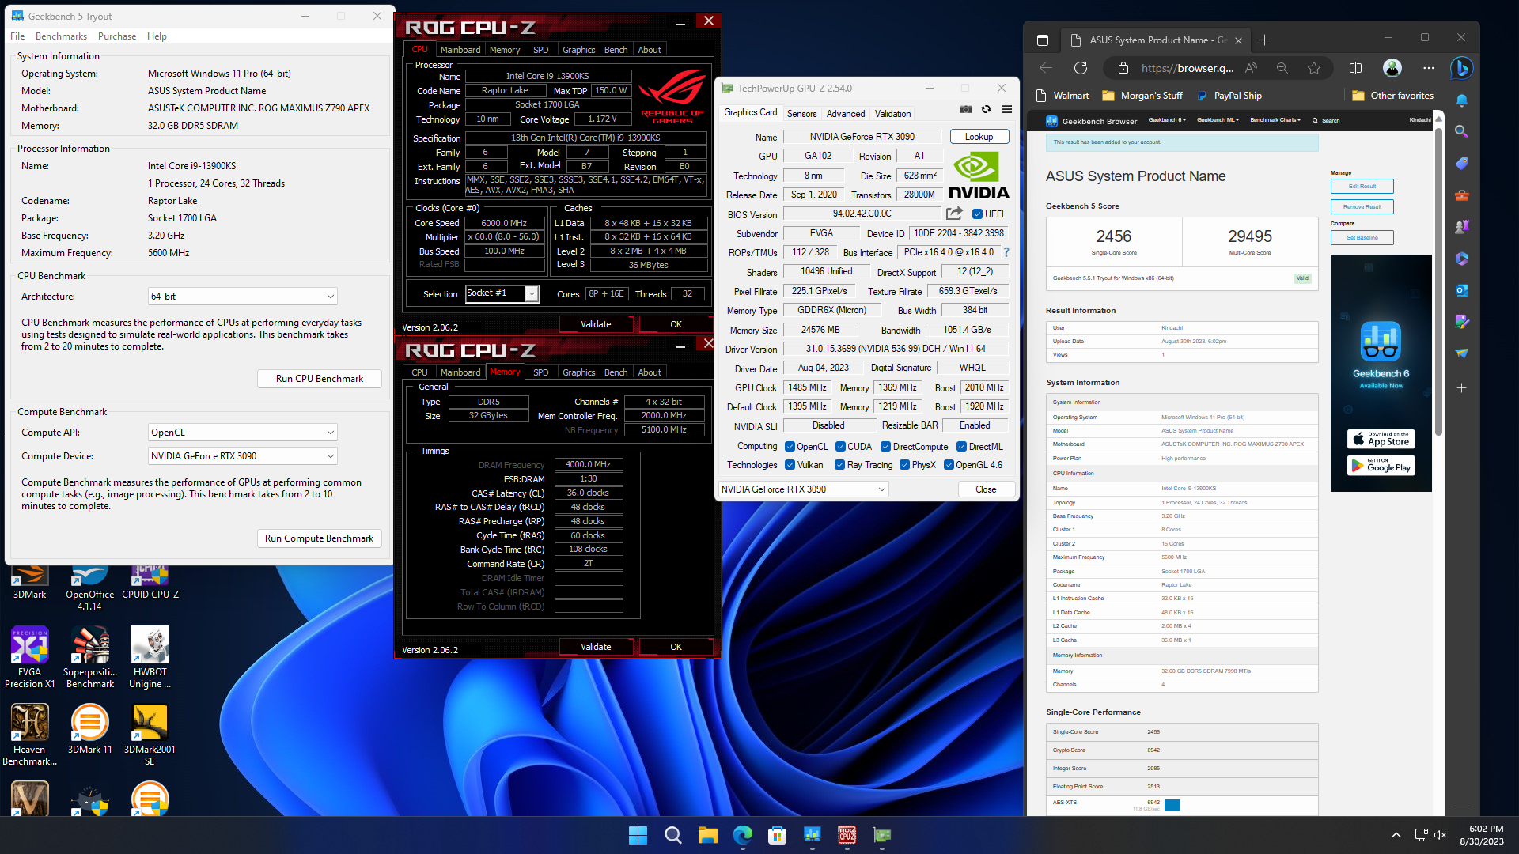Open ROG CPU-Z from the taskbar
1519x854 pixels.
coord(847,835)
